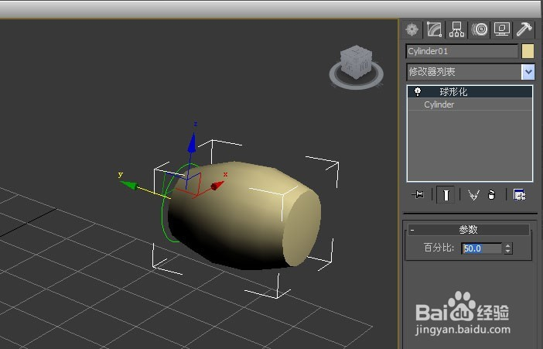Open the Hierarchy panel tab

pos(457,29)
